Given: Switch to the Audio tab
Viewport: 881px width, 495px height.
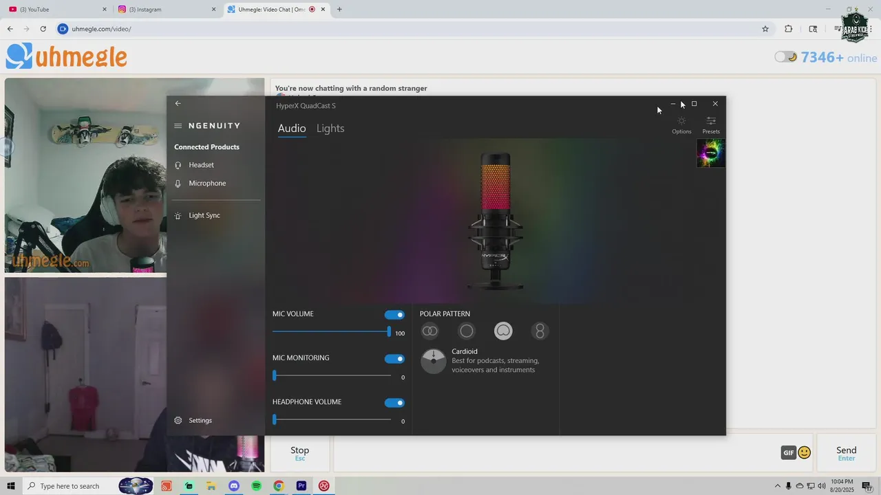Looking at the screenshot, I should click(x=292, y=129).
